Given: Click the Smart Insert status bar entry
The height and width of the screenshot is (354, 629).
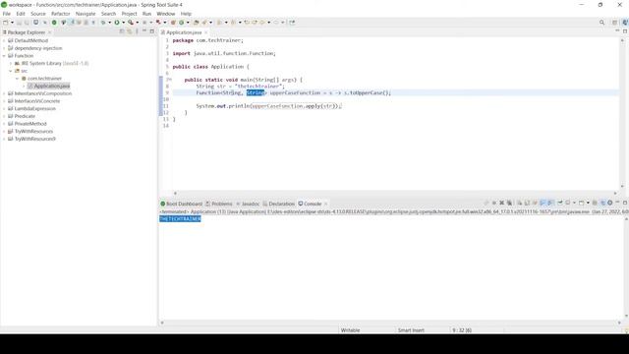Looking at the screenshot, I should 411,330.
